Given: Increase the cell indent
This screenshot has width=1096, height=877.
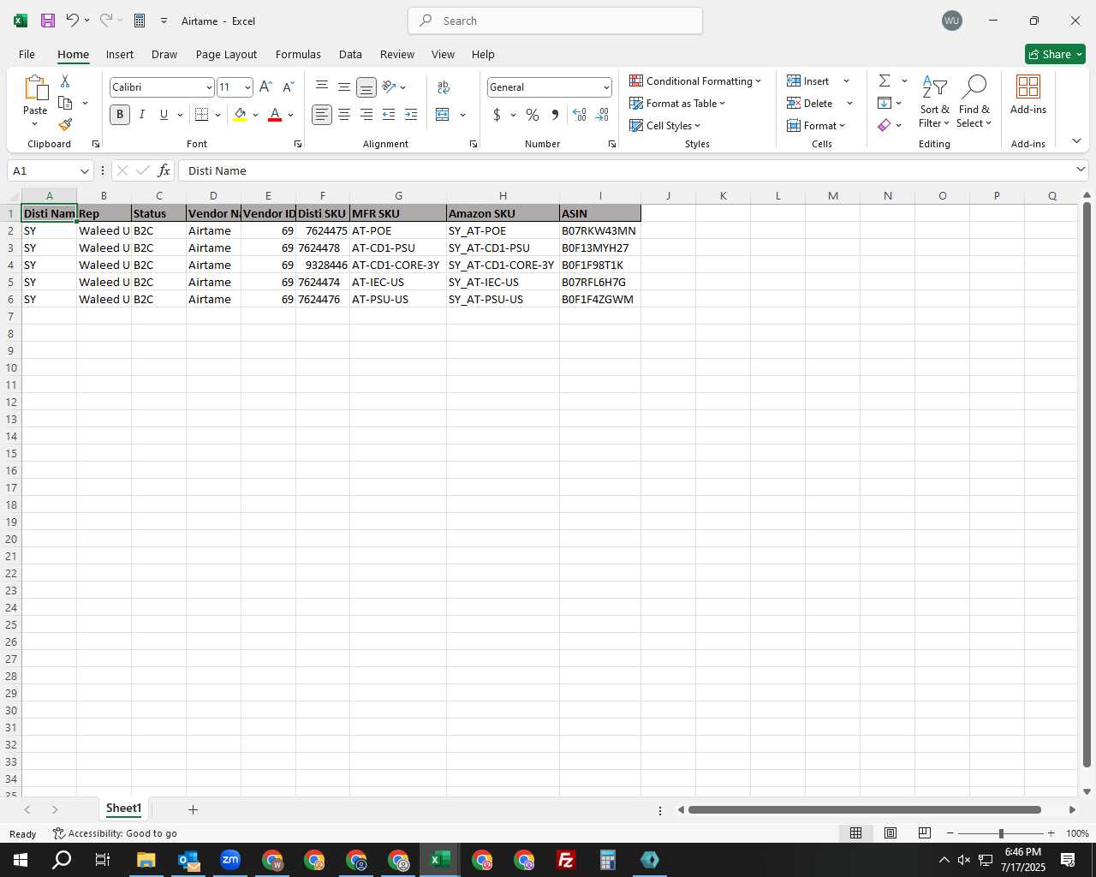Looking at the screenshot, I should (411, 115).
